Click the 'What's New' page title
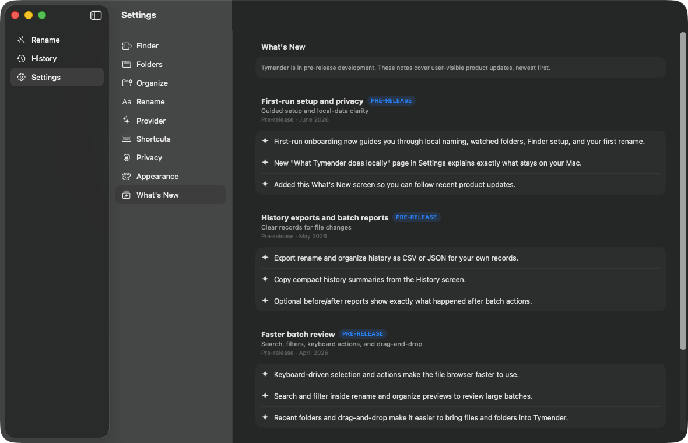 283,47
